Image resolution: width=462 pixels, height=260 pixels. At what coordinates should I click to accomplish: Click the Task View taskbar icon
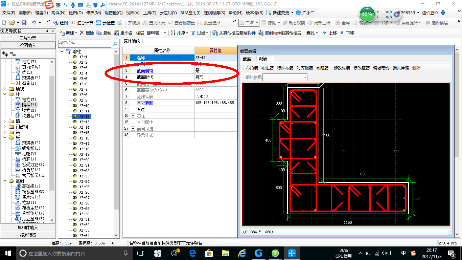141,253
